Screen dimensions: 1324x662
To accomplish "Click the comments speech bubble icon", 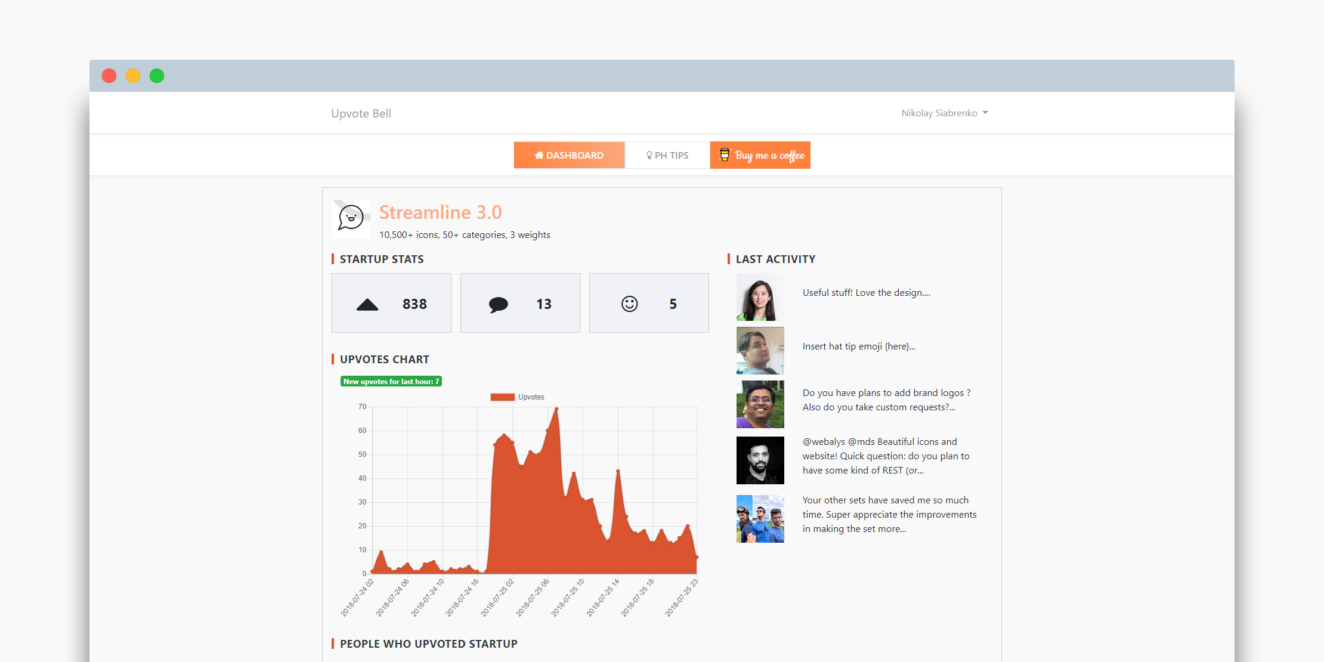I will pyautogui.click(x=498, y=305).
